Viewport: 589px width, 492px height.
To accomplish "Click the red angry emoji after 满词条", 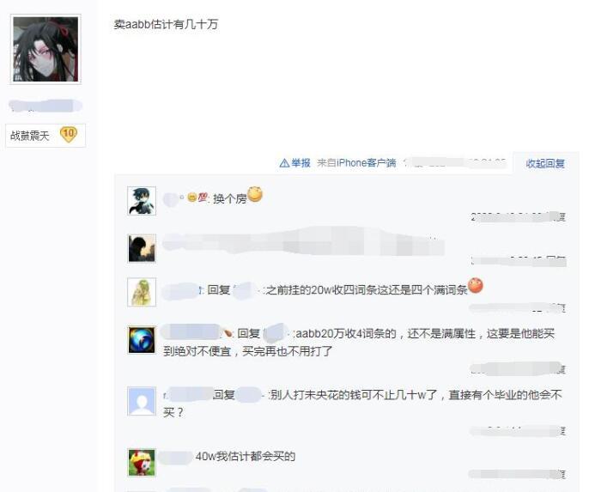I will tap(475, 285).
